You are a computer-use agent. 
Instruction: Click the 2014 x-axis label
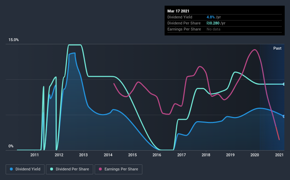point(108,155)
